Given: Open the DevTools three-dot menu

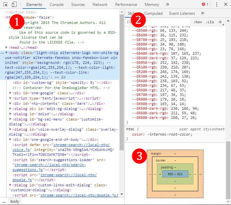Looking at the screenshot, I should pos(216,4).
